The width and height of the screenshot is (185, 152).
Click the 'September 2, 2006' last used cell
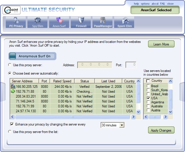point(108,87)
